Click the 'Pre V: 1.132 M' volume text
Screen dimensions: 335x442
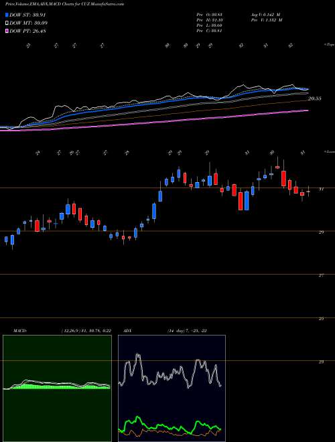click(266, 20)
